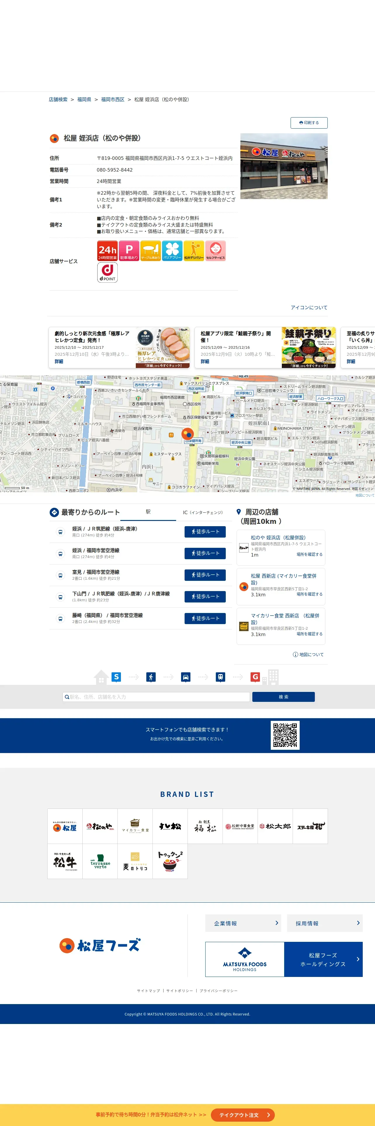Click サイトポリシー footer link
The height and width of the screenshot is (1126, 375).
tap(179, 991)
